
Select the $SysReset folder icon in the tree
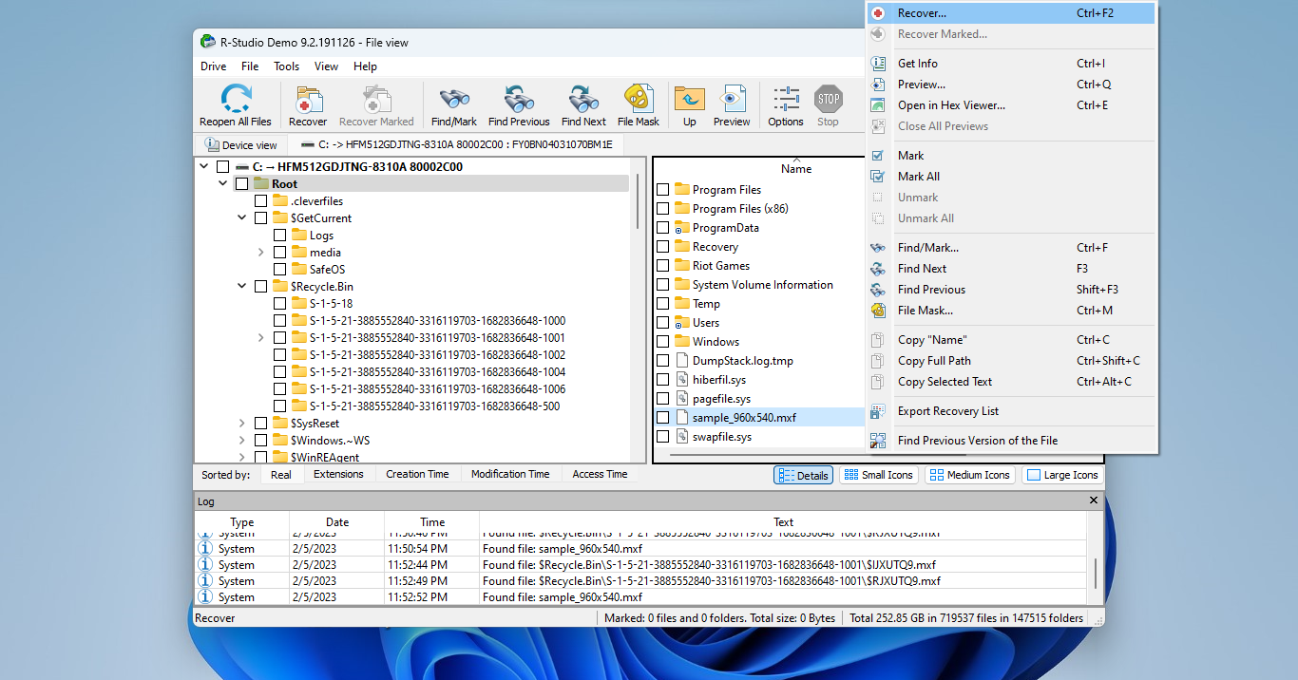point(280,423)
